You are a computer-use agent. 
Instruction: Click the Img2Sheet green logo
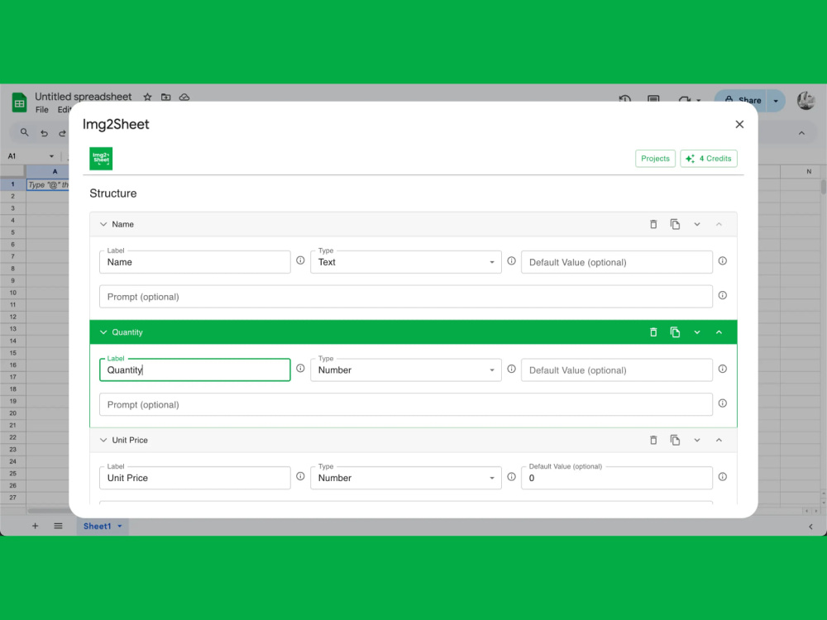(x=101, y=158)
